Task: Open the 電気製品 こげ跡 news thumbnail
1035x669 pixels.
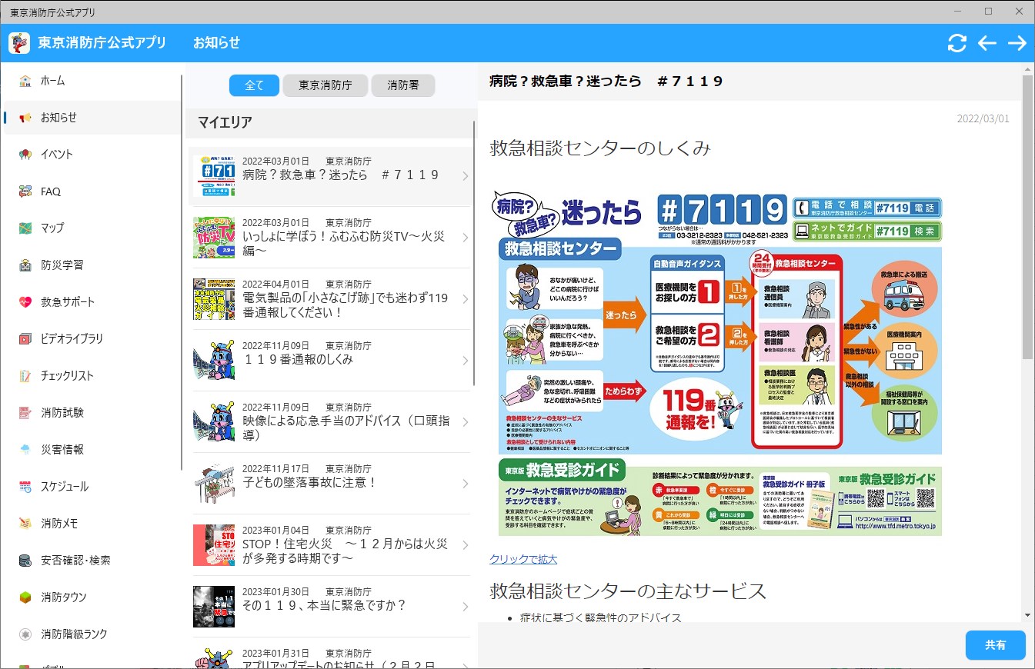Action: [214, 299]
